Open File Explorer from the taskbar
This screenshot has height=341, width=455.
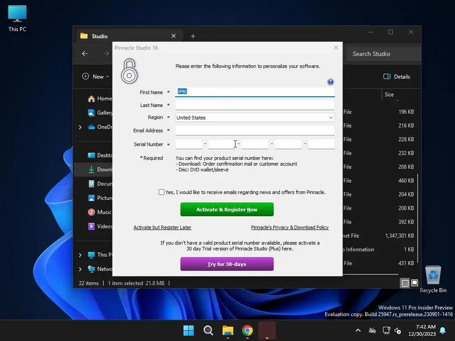pyautogui.click(x=228, y=330)
